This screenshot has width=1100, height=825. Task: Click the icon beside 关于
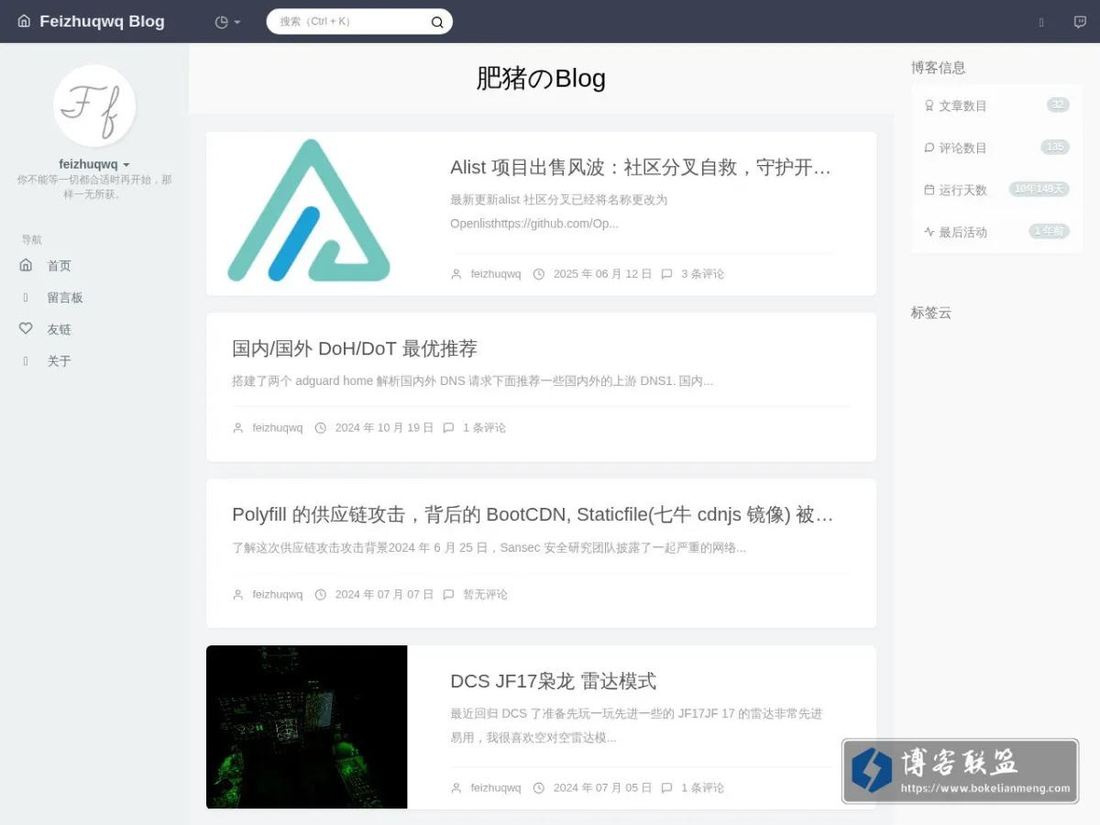[26, 361]
